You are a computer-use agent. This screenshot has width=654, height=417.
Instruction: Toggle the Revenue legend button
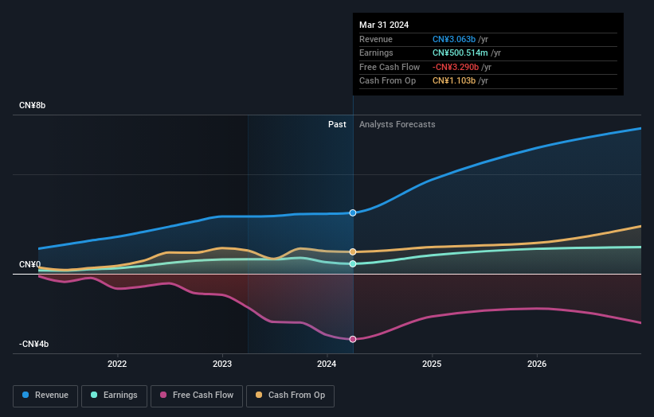(45, 396)
